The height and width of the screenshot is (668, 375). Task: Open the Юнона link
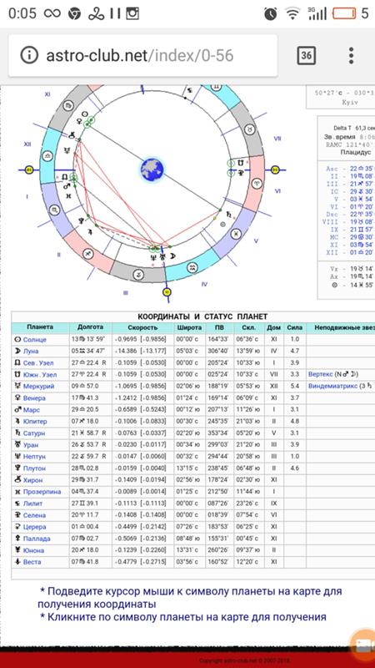(x=33, y=550)
